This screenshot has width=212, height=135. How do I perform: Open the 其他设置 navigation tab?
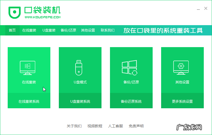pos(88,30)
